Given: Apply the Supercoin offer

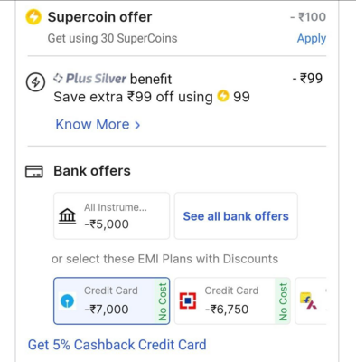Looking at the screenshot, I should click(x=312, y=39).
